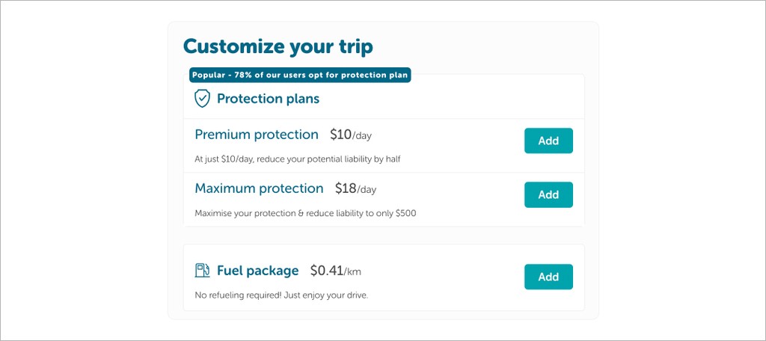Screen dimensions: 766x341
Task: Click Maximum protection $500 liability description
Action: click(x=305, y=213)
